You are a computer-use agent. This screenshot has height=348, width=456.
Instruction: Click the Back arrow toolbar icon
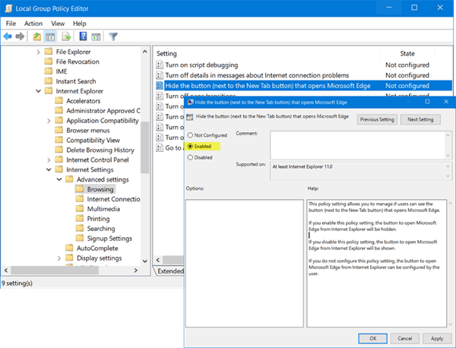pyautogui.click(x=8, y=36)
